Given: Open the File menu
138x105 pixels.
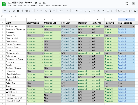Looking at the screenshot, I should [x=9, y=6].
